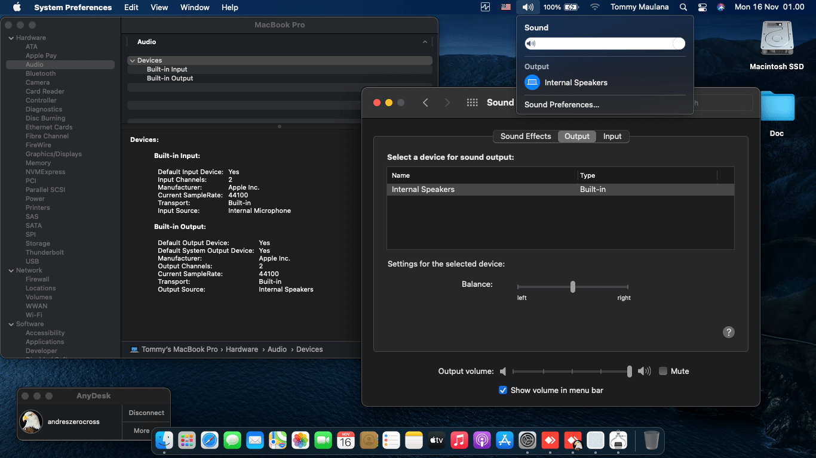Open Control Center in the menu bar
The image size is (816, 458).
click(x=702, y=7)
